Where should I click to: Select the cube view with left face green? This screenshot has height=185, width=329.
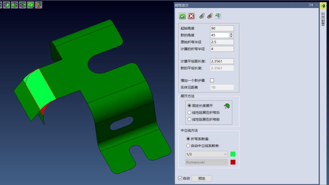coord(15,5)
